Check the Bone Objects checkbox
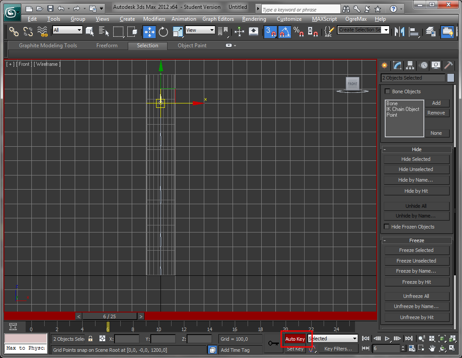 [388, 91]
